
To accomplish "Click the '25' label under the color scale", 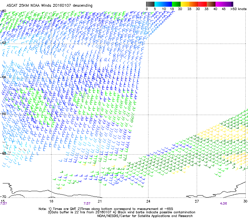I will click(x=189, y=9).
